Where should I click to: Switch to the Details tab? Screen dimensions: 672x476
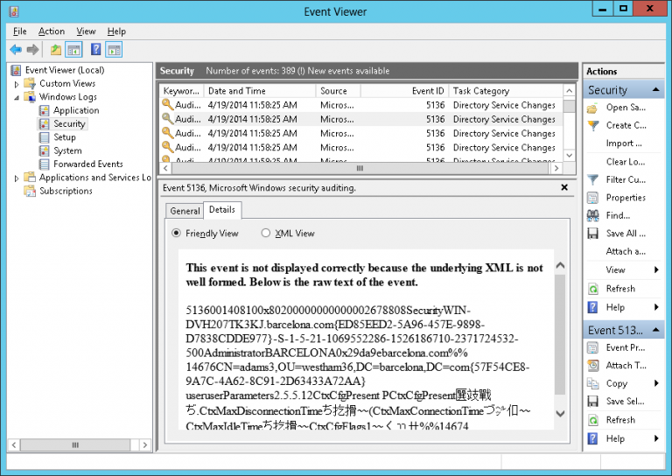pos(222,209)
